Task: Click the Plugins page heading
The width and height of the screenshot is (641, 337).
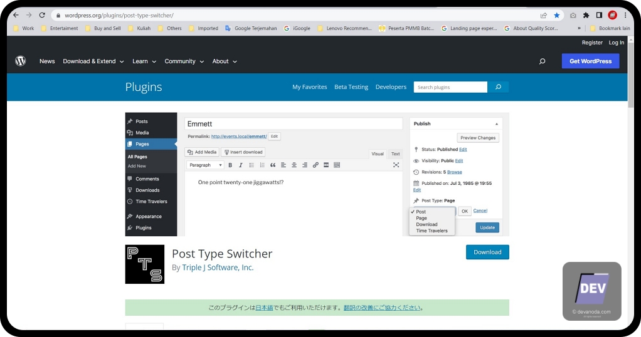Action: (144, 87)
